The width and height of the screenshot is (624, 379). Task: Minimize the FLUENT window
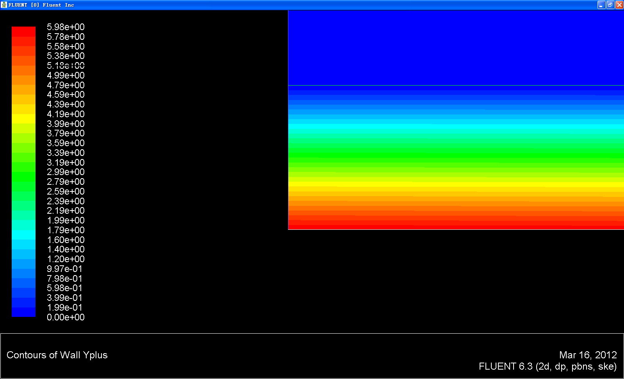click(x=601, y=5)
